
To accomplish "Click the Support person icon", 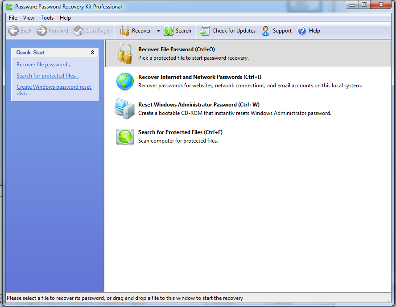I will [265, 31].
